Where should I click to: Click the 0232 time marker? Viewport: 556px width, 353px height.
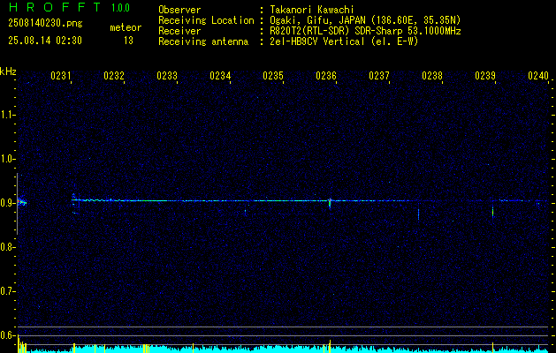114,76
